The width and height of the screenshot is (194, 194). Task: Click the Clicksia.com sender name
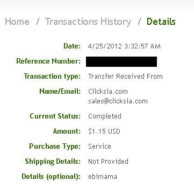pyautogui.click(x=108, y=92)
